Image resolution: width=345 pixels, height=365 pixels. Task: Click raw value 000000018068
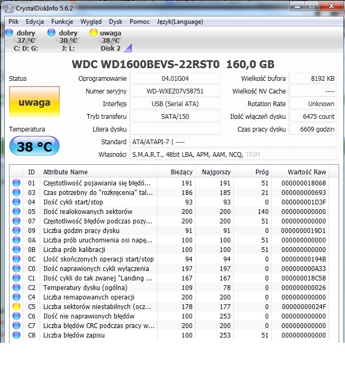point(304,183)
